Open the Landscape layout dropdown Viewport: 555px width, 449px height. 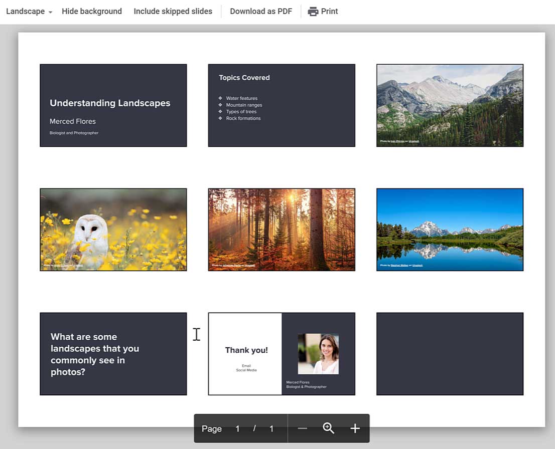pos(29,12)
